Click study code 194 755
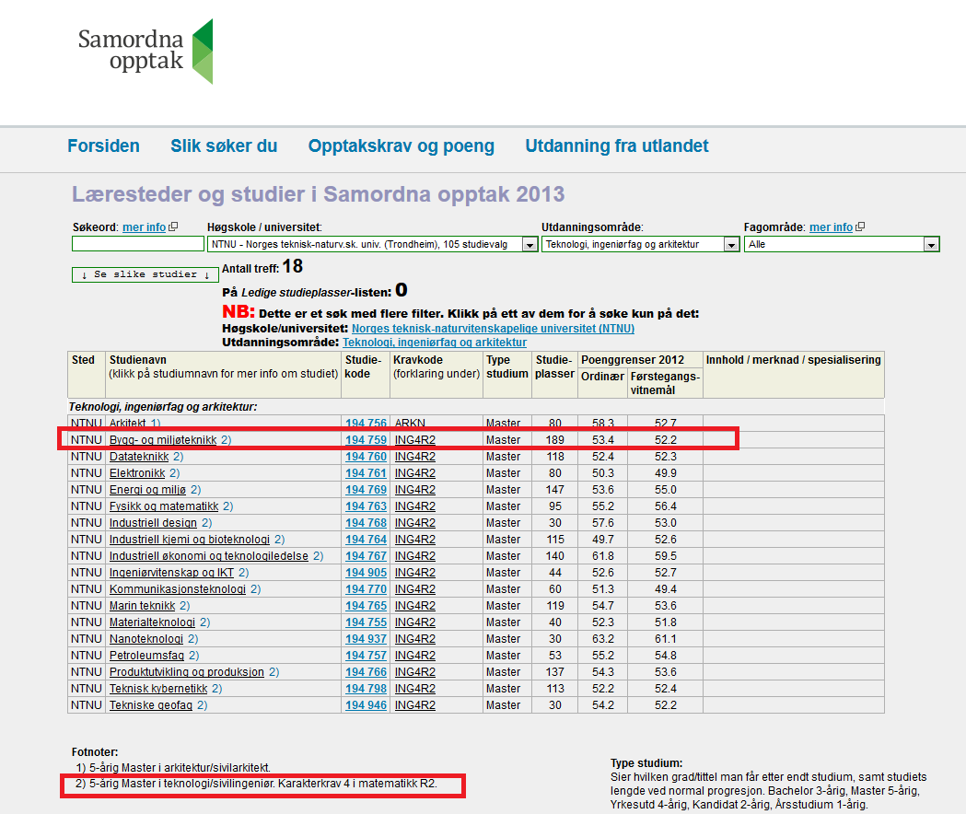This screenshot has width=966, height=814. point(366,623)
